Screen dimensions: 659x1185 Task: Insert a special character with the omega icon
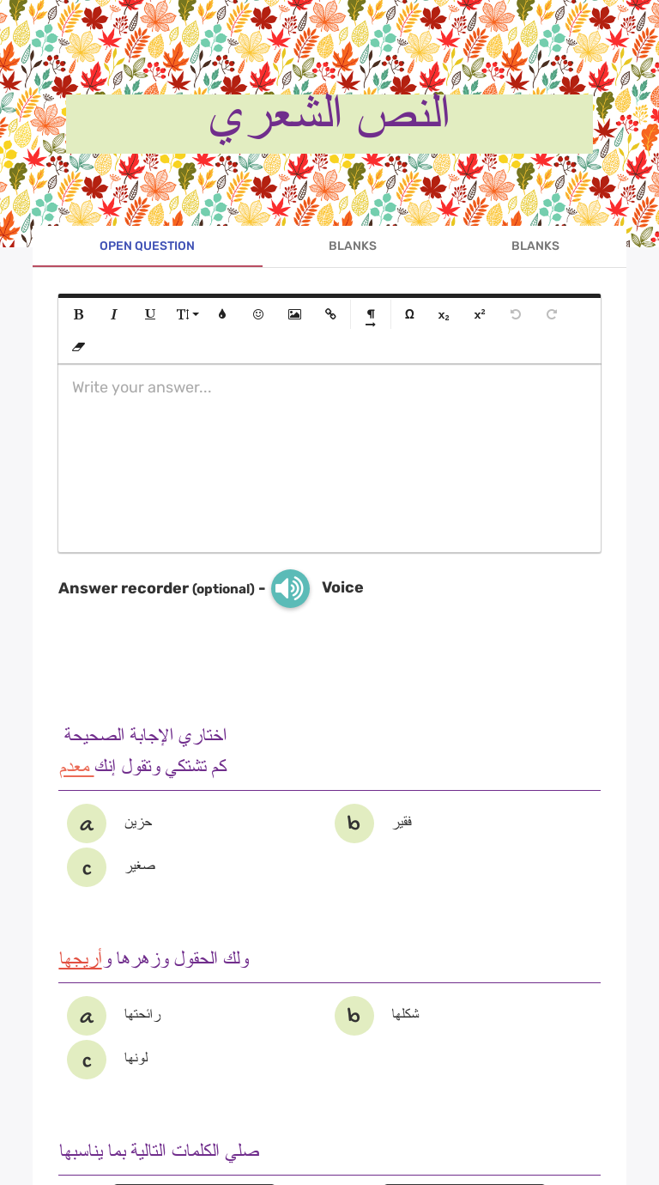[x=409, y=314]
